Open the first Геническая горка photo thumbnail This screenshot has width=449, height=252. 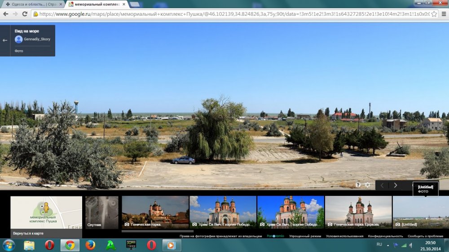click(155, 212)
